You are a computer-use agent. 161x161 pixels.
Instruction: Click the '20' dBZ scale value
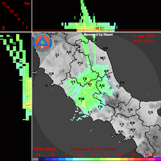tap(93, 155)
